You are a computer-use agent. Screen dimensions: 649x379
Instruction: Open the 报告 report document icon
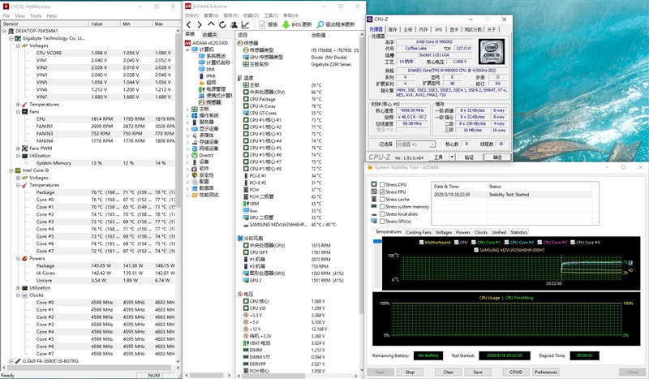coord(262,25)
